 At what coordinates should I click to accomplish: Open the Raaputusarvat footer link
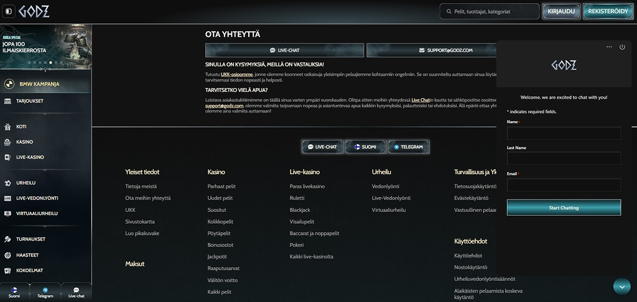coord(223,268)
